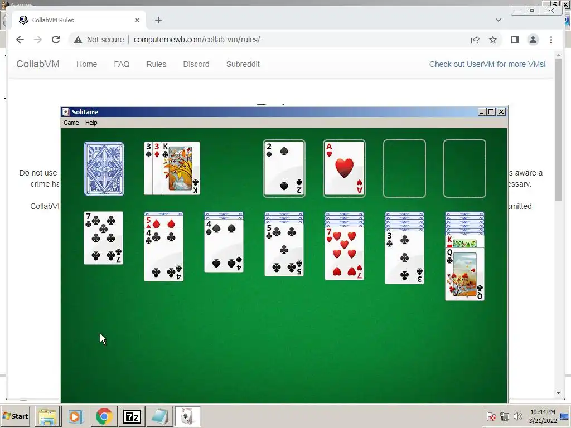Image resolution: width=571 pixels, height=428 pixels.
Task: Select the 4 of clubs tableau card
Action: (164, 255)
